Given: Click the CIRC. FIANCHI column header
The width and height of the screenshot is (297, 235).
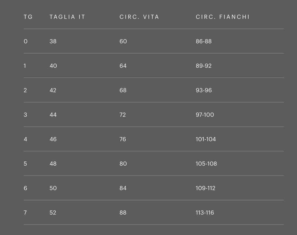Looking at the screenshot, I should coord(222,17).
